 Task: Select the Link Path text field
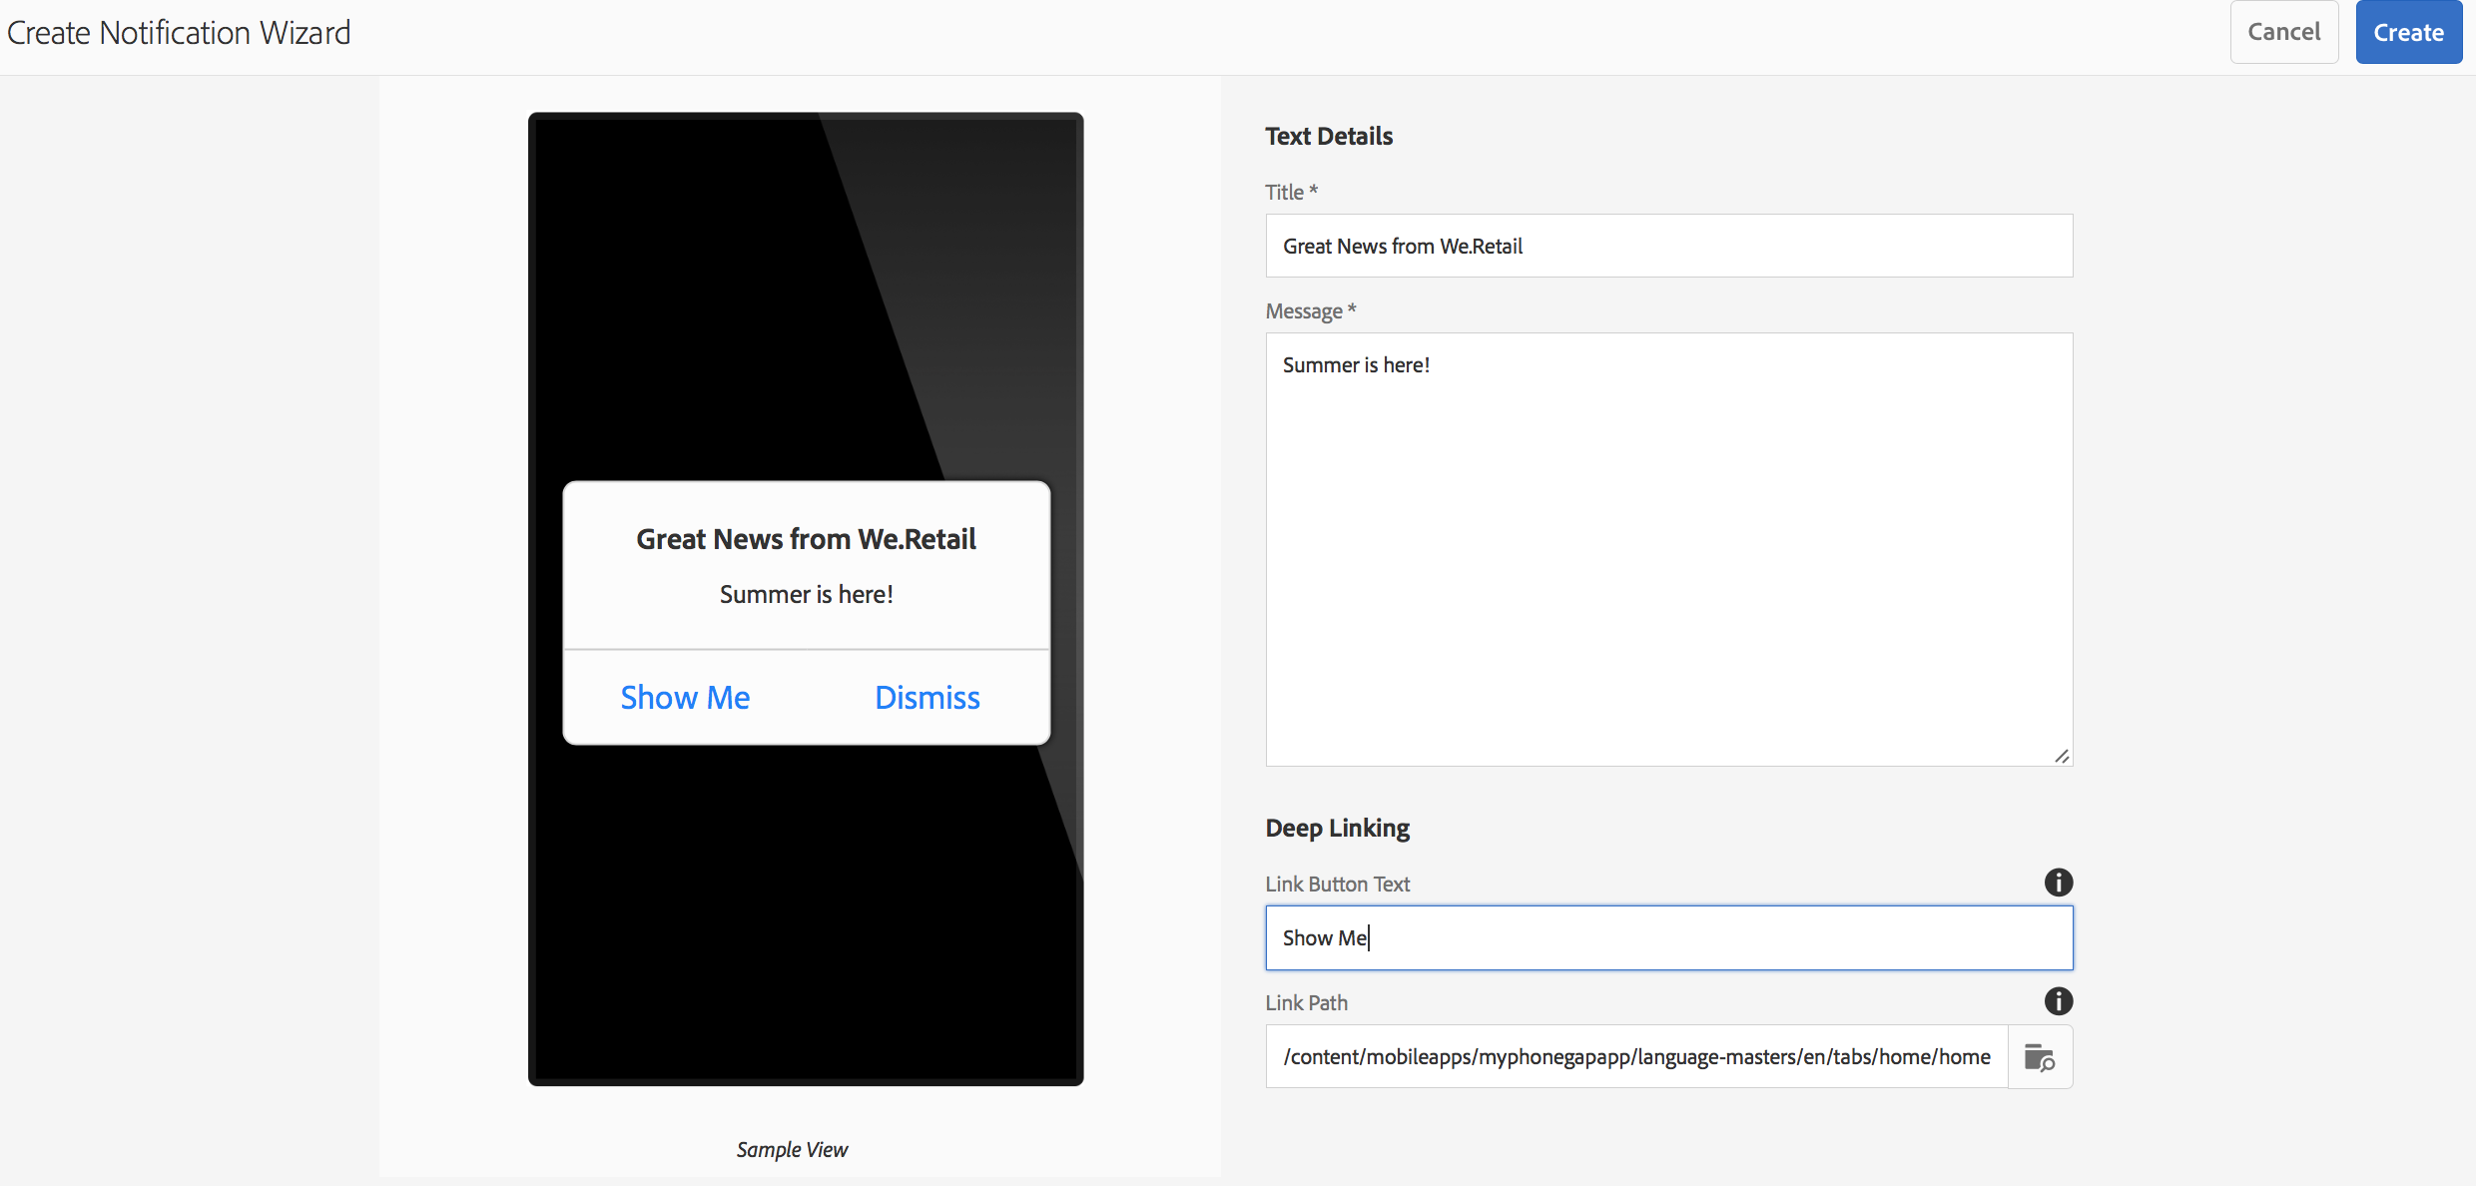coord(1636,1056)
